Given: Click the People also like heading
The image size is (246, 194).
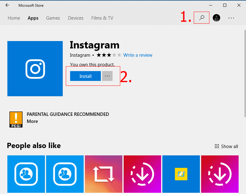Looking at the screenshot, I should tap(34, 146).
